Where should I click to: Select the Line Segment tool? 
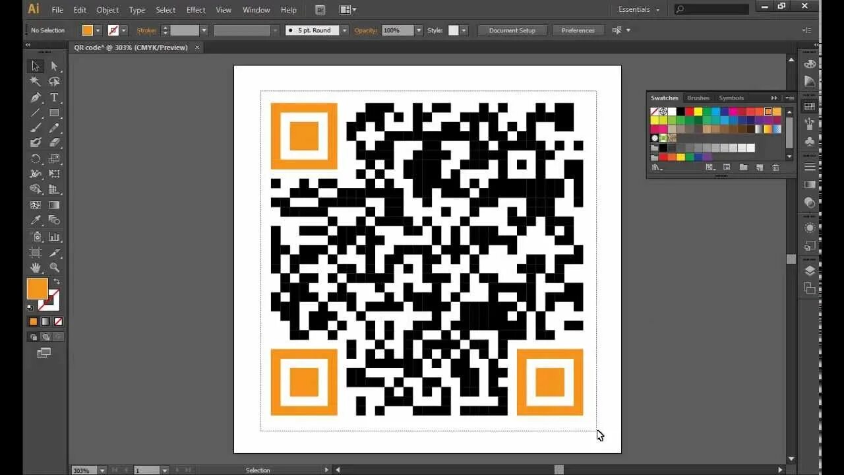point(36,113)
